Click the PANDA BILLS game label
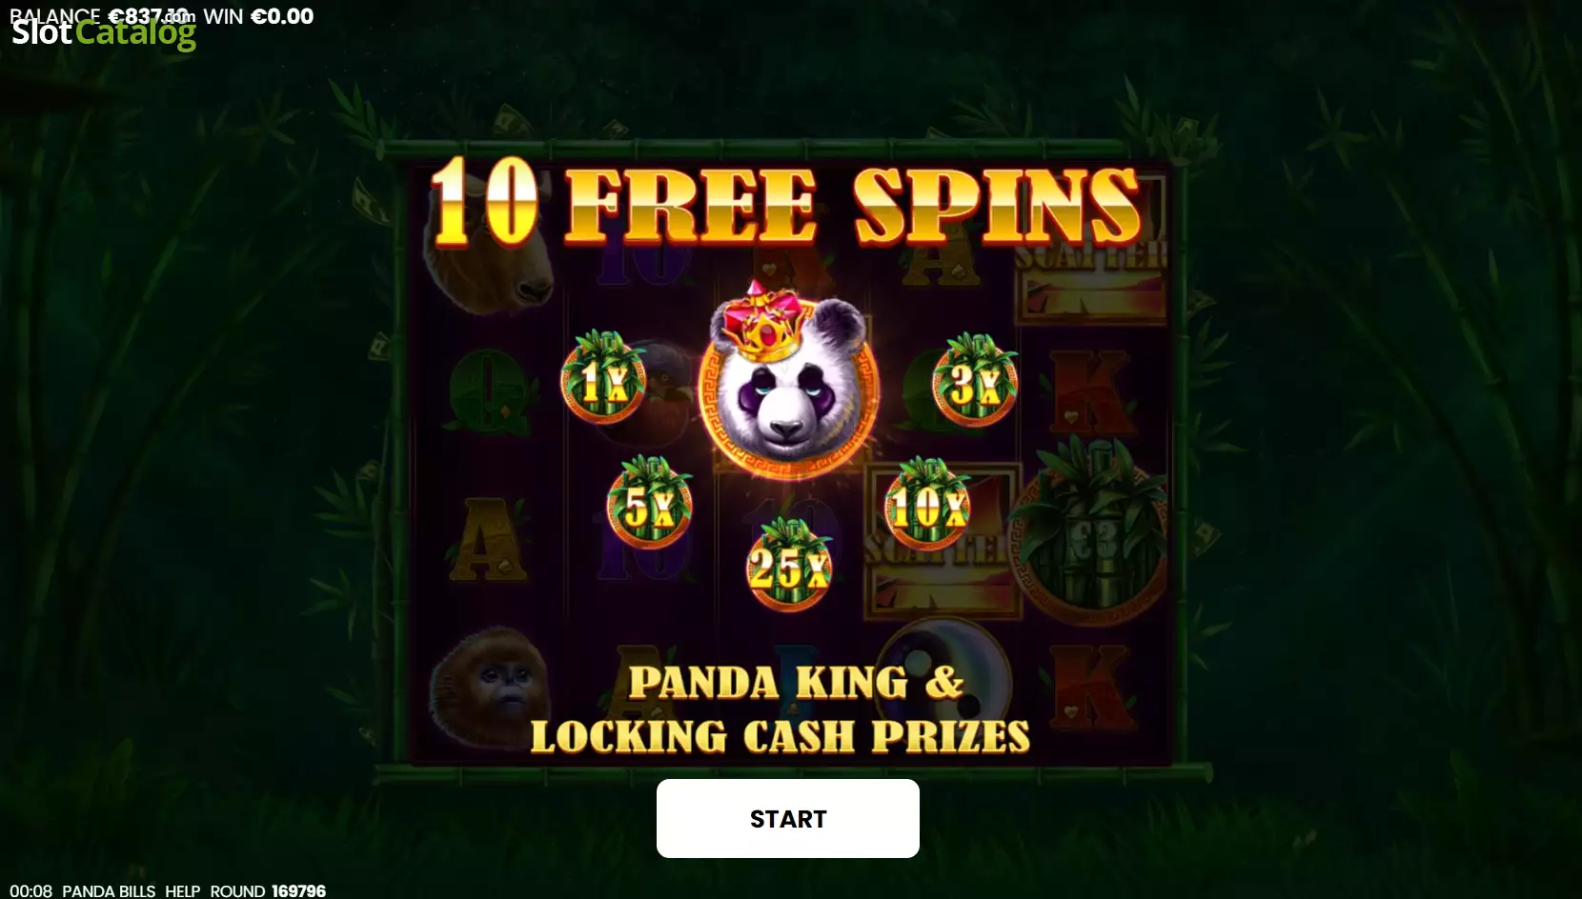Image resolution: width=1582 pixels, height=899 pixels. point(109,890)
